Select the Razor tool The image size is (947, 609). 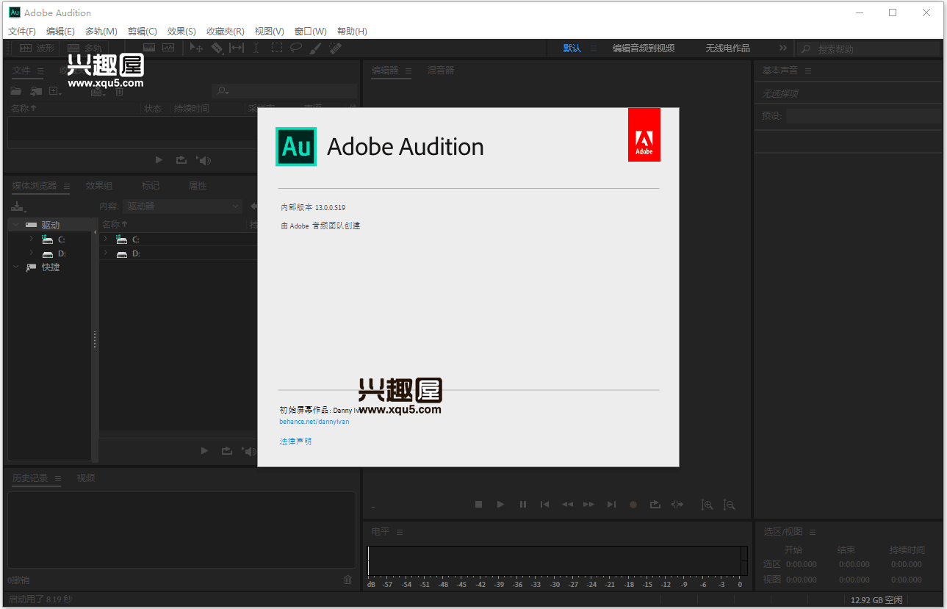217,48
